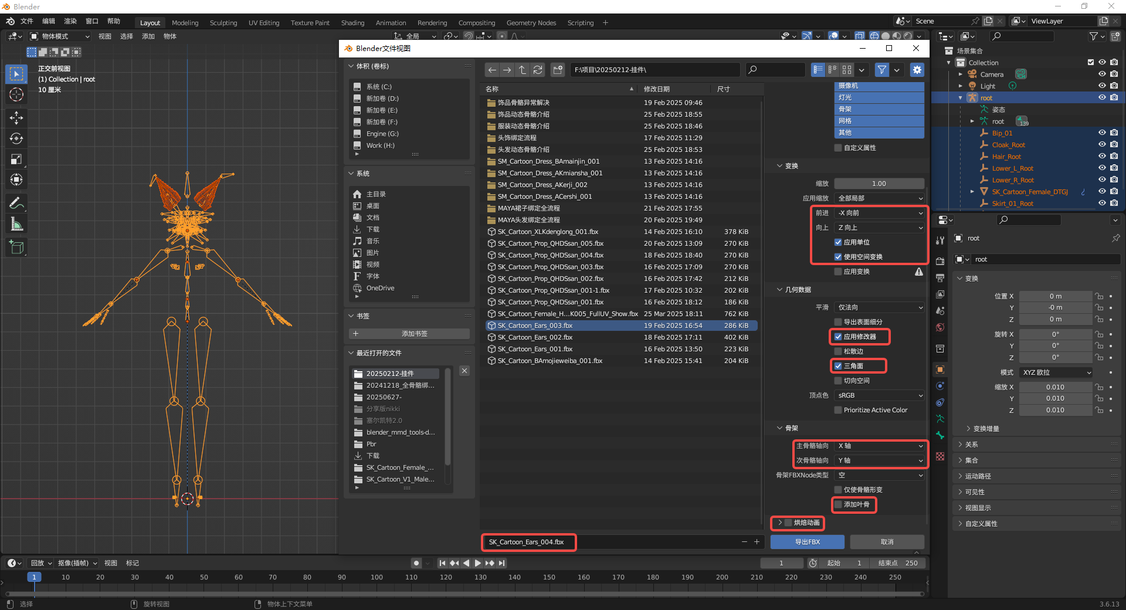Select the Measure tool
This screenshot has width=1126, height=610.
pos(16,224)
